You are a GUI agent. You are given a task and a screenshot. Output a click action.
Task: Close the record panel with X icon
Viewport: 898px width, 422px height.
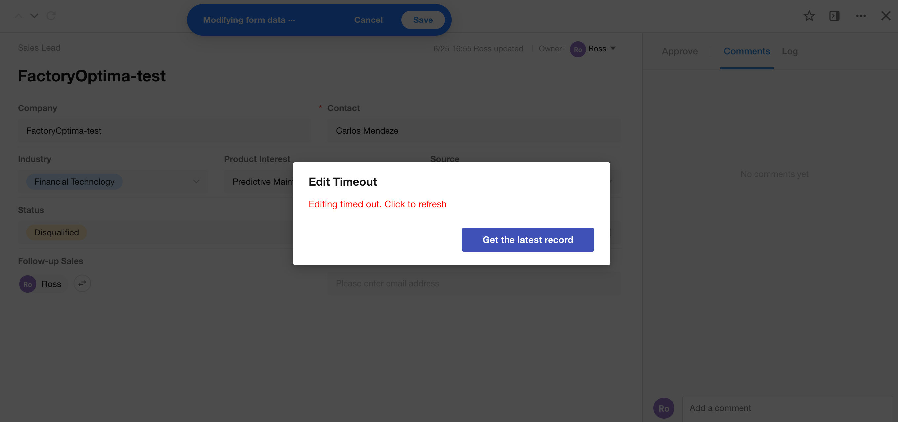point(886,16)
